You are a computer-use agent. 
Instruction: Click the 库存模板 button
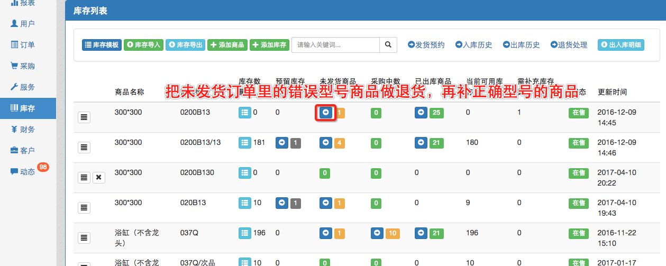102,45
